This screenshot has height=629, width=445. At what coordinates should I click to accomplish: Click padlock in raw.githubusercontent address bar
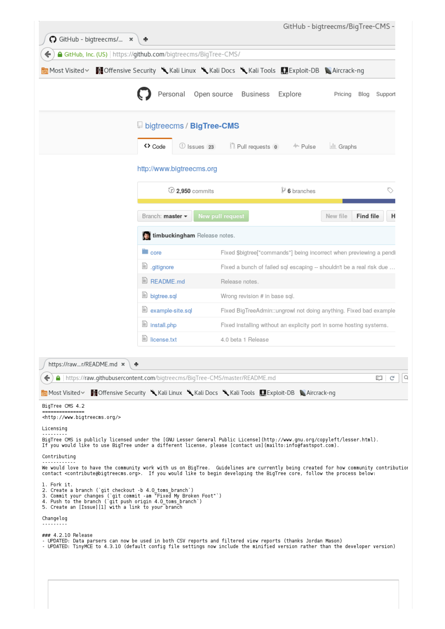(58, 378)
